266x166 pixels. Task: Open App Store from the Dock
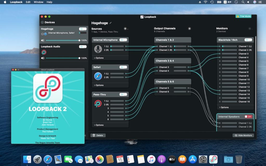coord(192,159)
